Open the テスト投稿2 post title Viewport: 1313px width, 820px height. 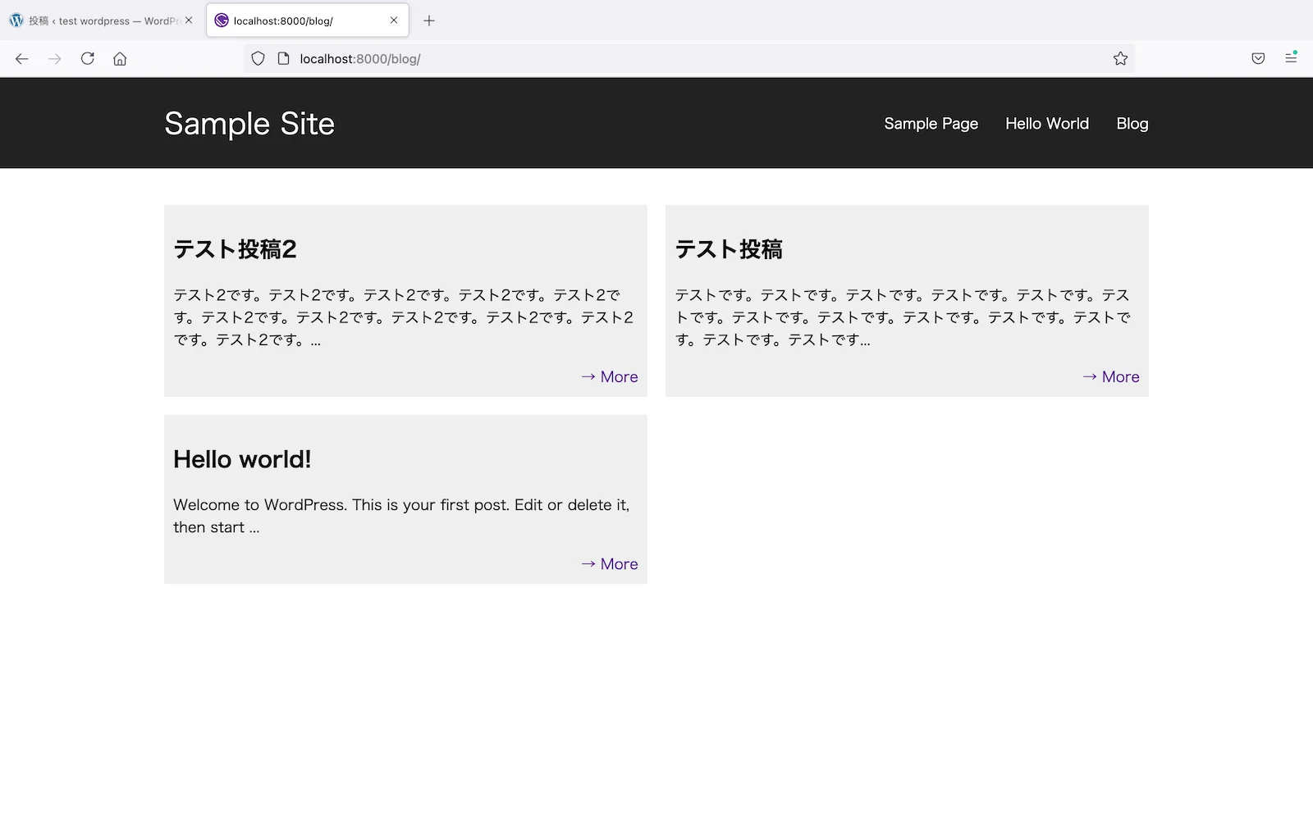point(235,248)
